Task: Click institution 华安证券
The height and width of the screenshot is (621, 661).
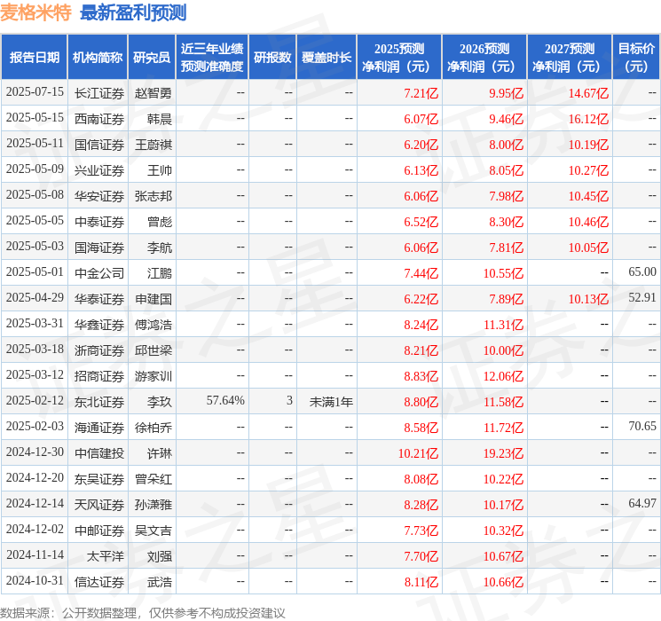Action: [99, 196]
